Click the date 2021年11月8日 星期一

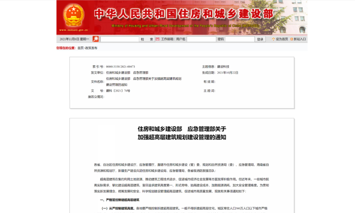[x=74, y=39]
